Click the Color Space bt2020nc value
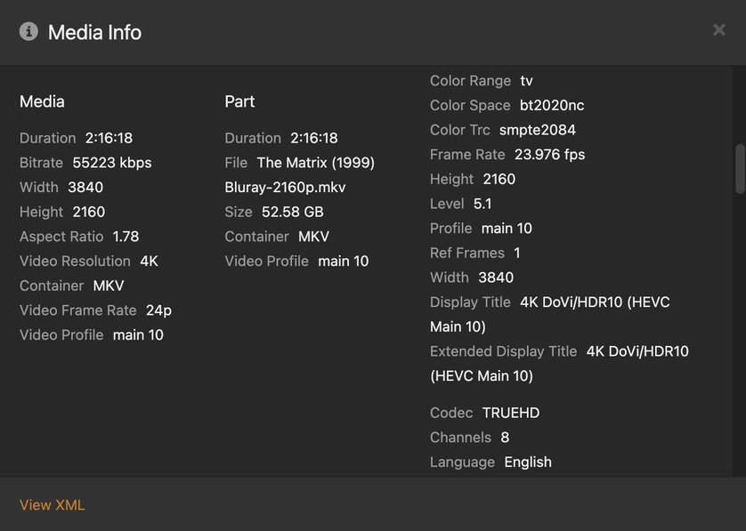Viewport: 746px width, 531px height. (x=552, y=105)
